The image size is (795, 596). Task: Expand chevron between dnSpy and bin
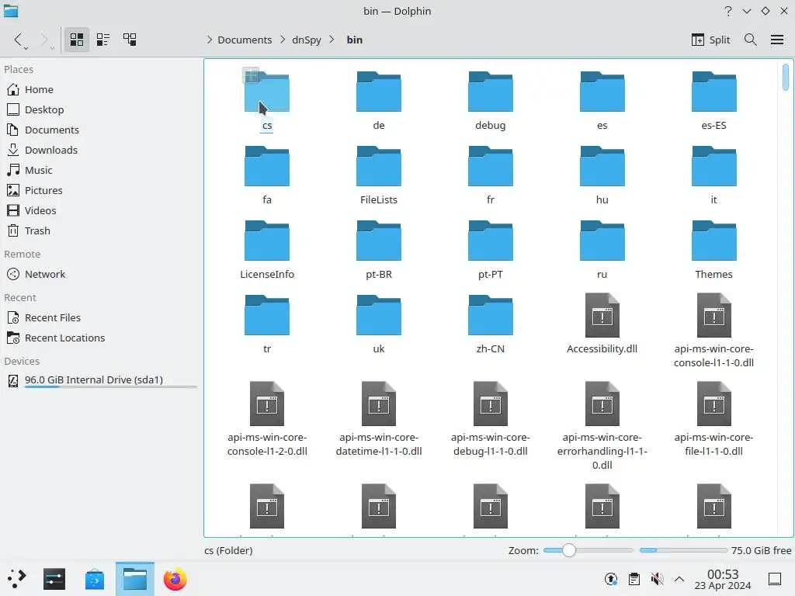click(x=332, y=40)
